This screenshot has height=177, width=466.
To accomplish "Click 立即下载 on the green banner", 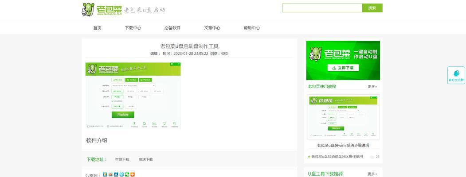I will click(x=343, y=68).
